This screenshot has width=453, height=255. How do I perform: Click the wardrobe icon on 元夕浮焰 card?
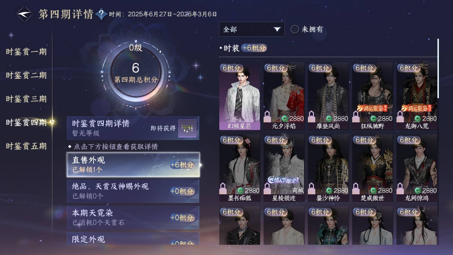(267, 117)
